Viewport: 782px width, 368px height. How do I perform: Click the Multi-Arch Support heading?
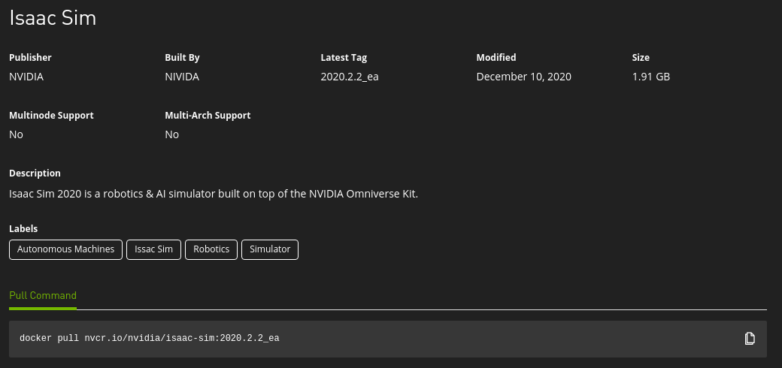tap(208, 116)
